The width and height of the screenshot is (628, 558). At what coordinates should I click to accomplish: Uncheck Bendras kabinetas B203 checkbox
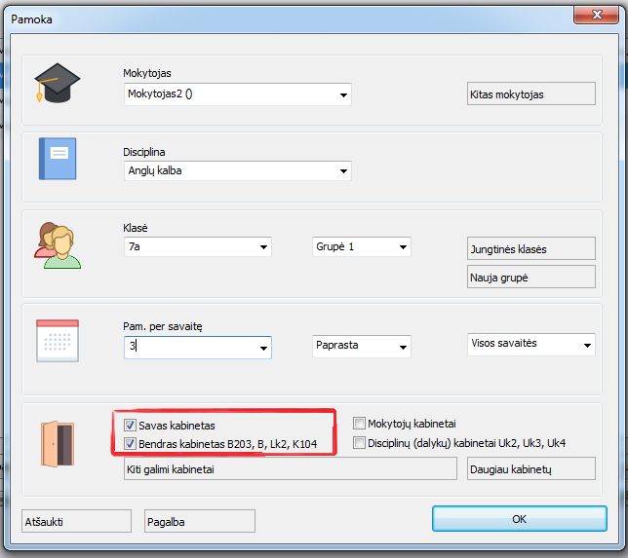[131, 444]
